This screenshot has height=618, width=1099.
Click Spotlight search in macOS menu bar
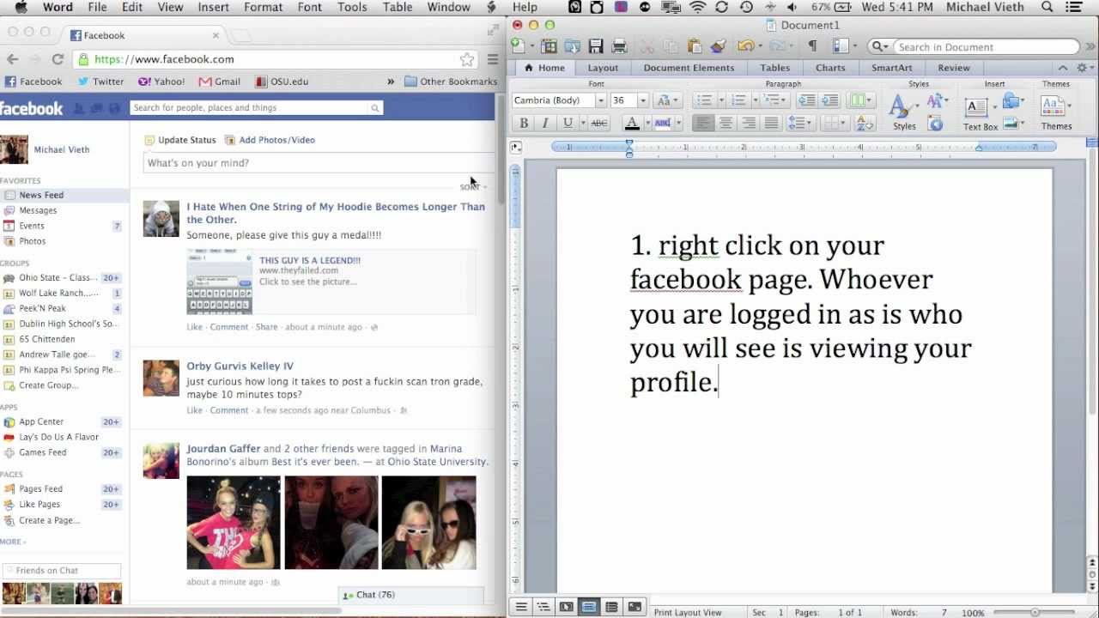click(x=1047, y=7)
